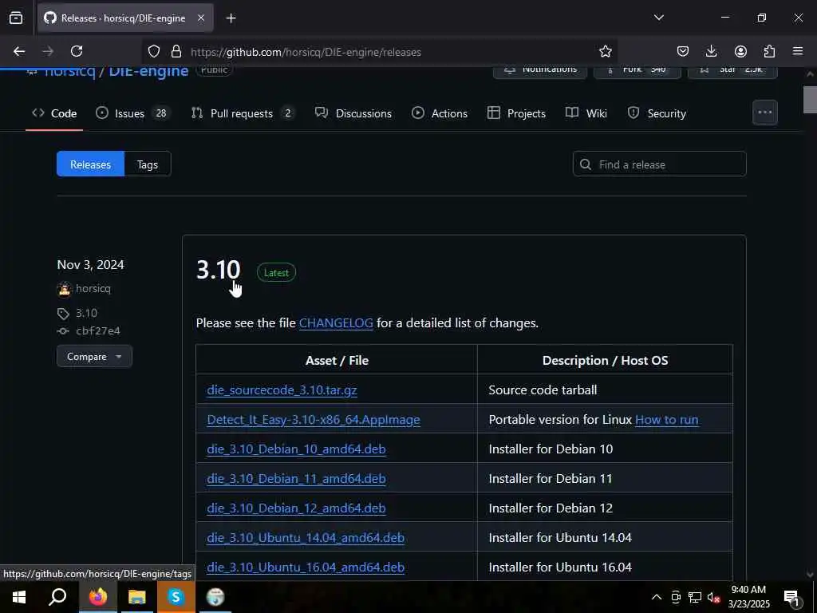Image resolution: width=817 pixels, height=613 pixels.
Task: Reload the page with the refresh icon
Action: (x=77, y=51)
